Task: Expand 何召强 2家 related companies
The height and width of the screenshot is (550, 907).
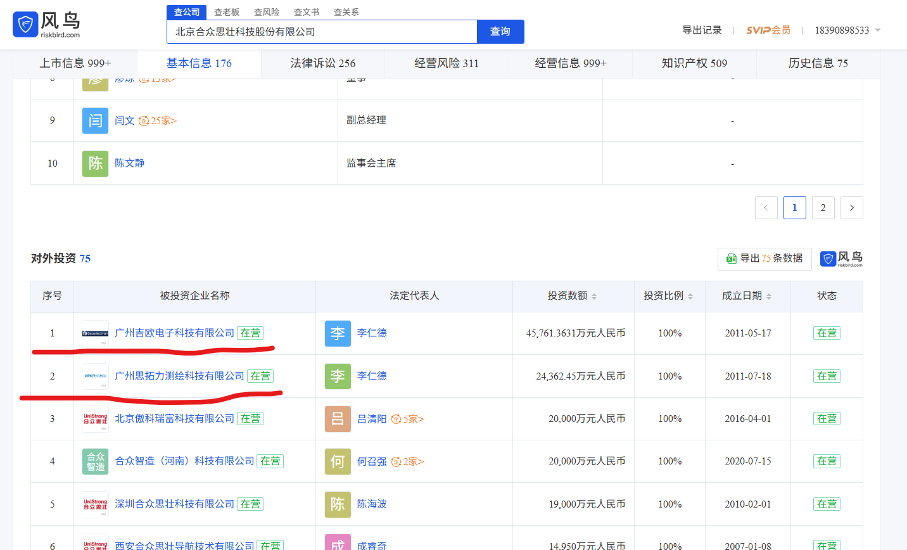Action: pos(407,461)
